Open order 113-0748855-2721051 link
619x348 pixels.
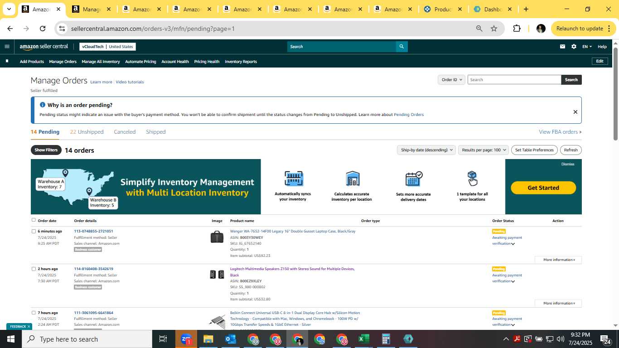coord(94,231)
